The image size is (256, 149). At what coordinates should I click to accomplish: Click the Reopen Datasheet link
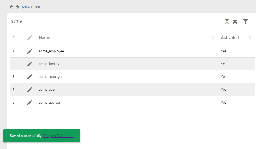59,136
